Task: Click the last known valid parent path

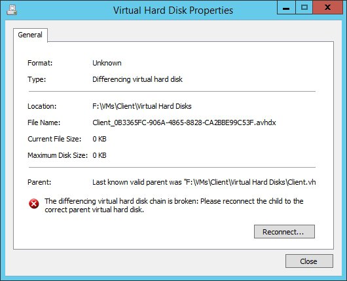Action: (x=204, y=182)
